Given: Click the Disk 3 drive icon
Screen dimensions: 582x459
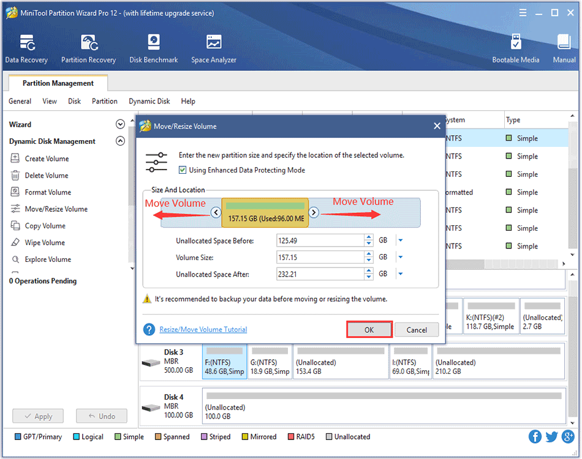Looking at the screenshot, I should tap(151, 362).
